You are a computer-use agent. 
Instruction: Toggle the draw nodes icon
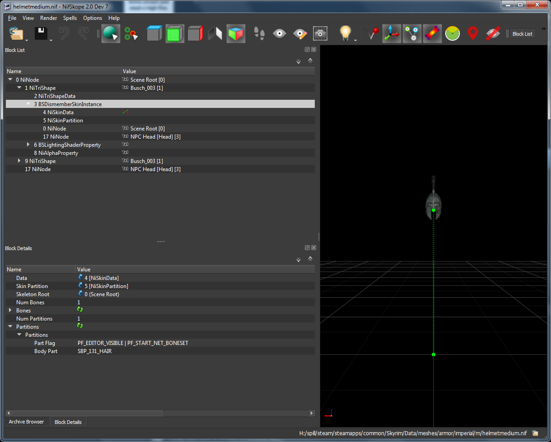tap(412, 33)
